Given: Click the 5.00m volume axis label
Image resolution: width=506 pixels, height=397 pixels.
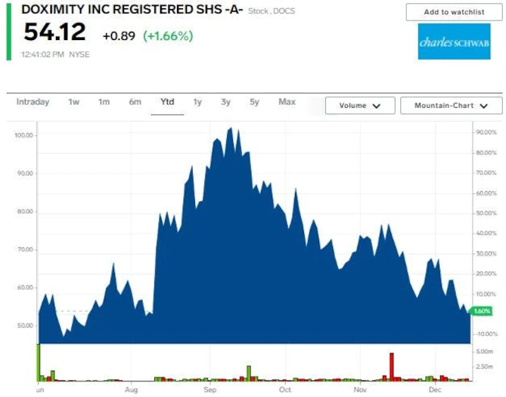Looking at the screenshot, I should (x=485, y=351).
